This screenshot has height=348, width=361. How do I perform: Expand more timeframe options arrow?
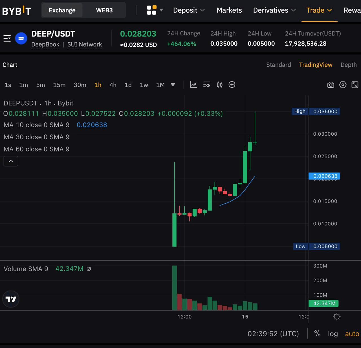173,85
